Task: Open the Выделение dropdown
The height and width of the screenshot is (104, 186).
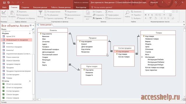Action: [x=71, y=12]
